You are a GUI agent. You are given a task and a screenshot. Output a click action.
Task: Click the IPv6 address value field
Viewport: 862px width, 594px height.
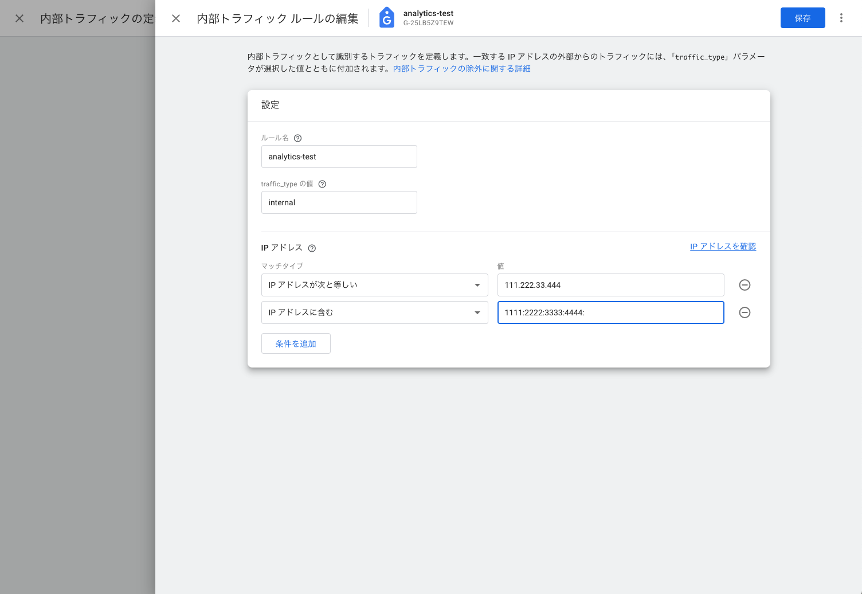pos(610,312)
